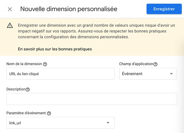Click into the empty Description field
The image size is (184, 133).
[92, 99]
